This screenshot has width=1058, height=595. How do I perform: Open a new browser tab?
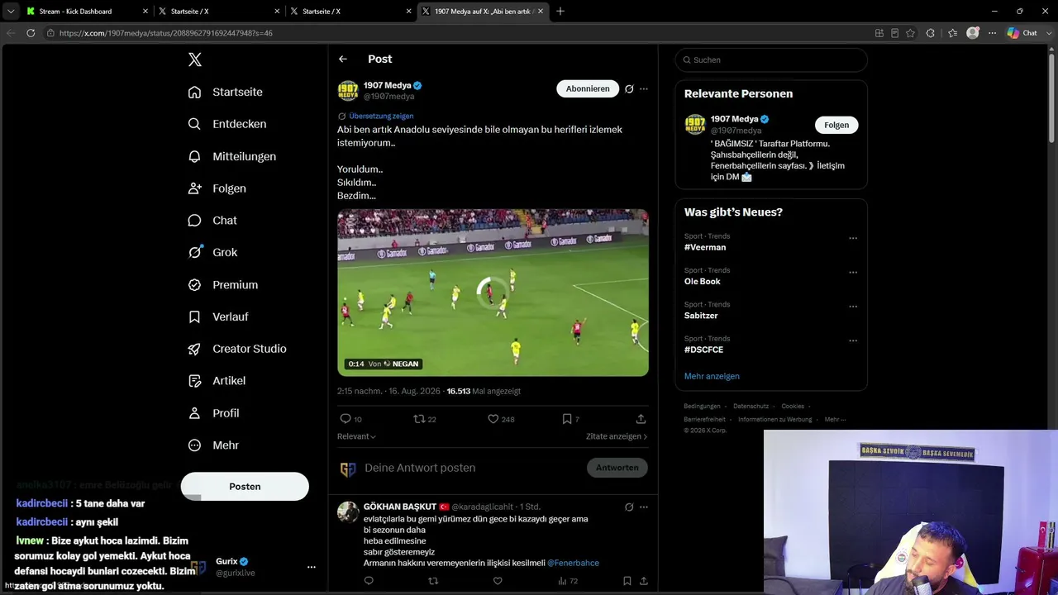(560, 12)
